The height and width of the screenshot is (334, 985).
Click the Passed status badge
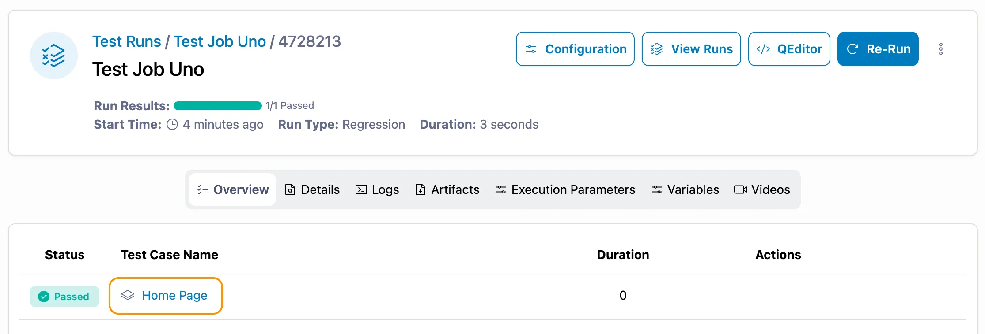tap(64, 297)
